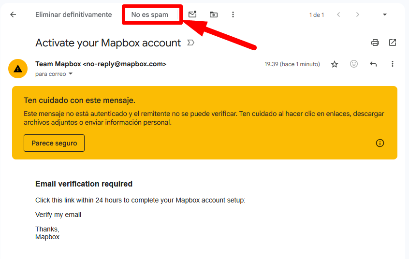Click 'No es spam' in the toolbar
409x259 pixels.
(x=150, y=14)
